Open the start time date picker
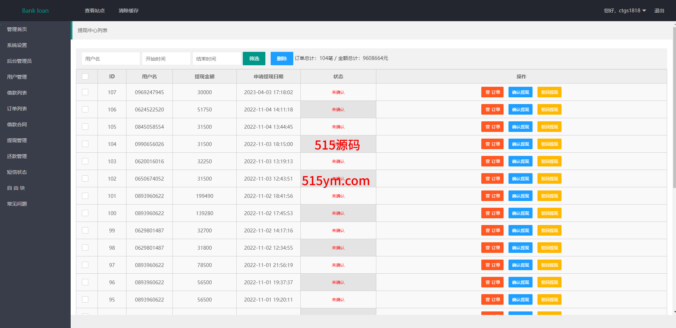Viewport: 676px width, 328px height. tap(166, 59)
